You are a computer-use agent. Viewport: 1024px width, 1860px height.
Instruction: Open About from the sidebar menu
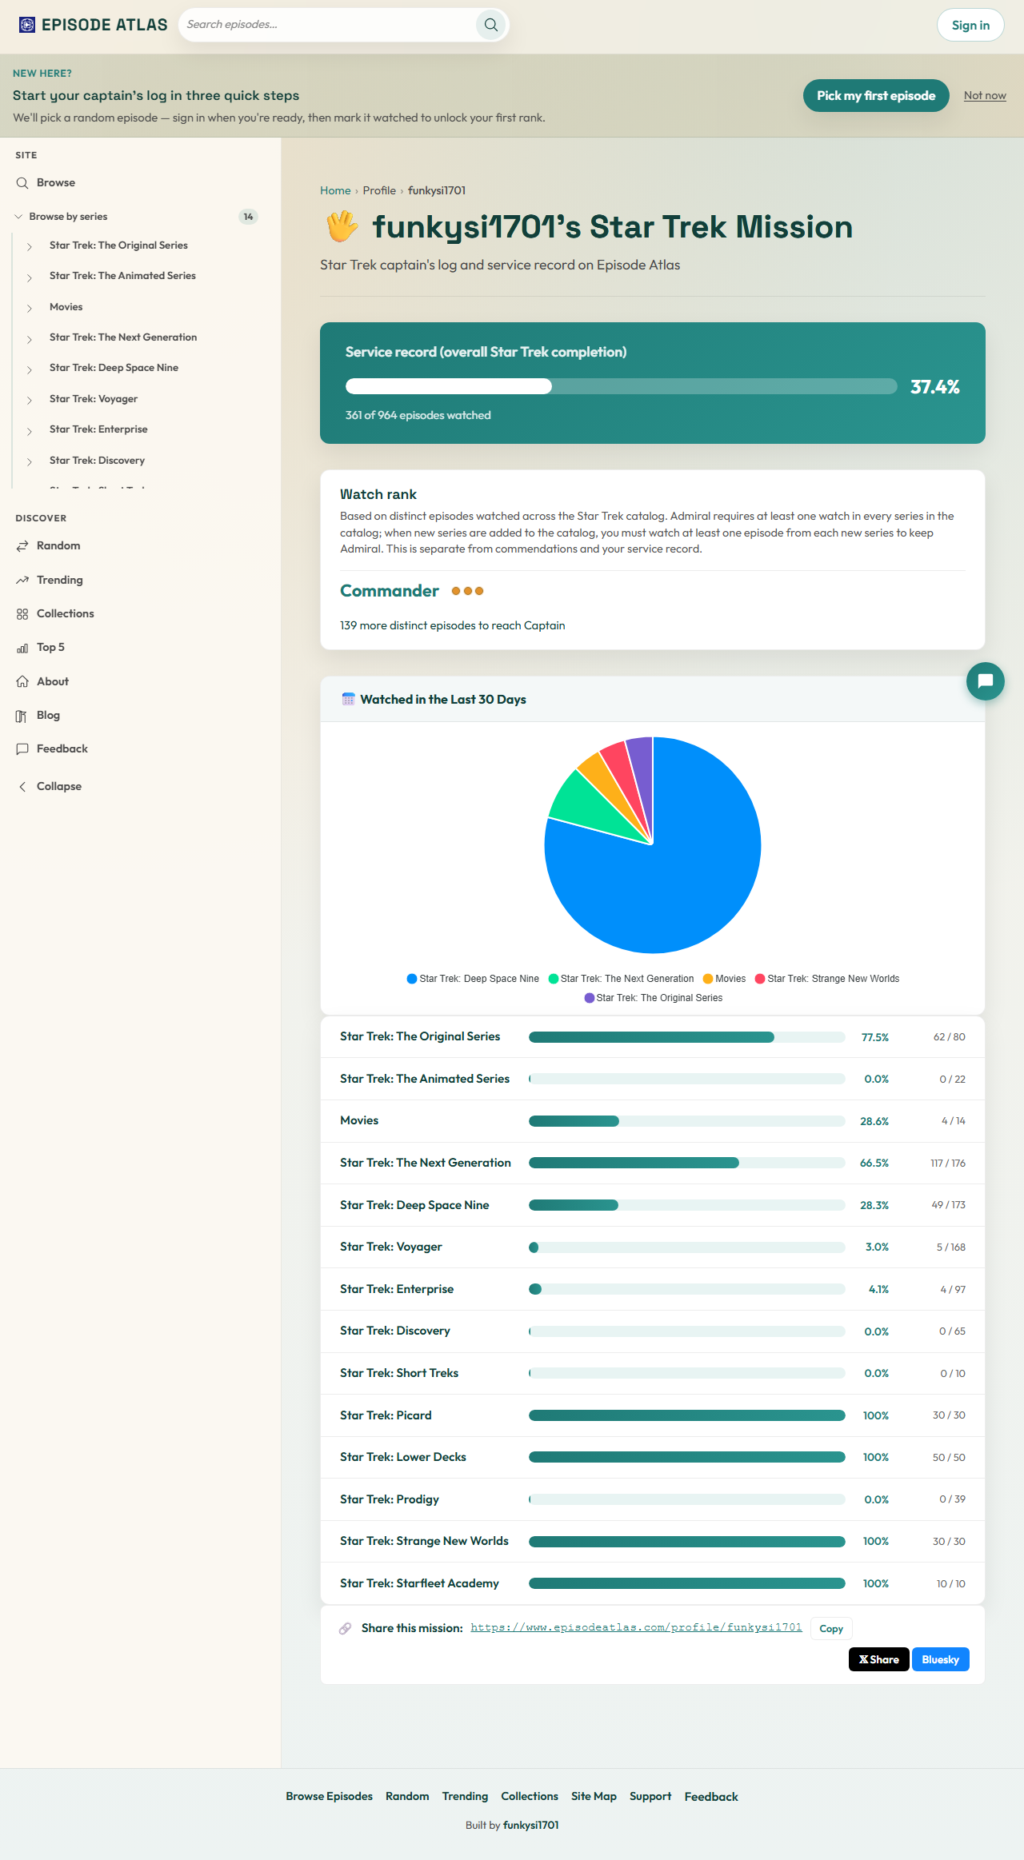(53, 682)
